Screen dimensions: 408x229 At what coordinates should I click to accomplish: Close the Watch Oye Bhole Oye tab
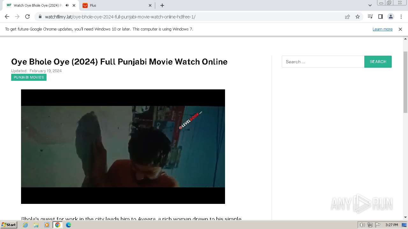point(74,5)
